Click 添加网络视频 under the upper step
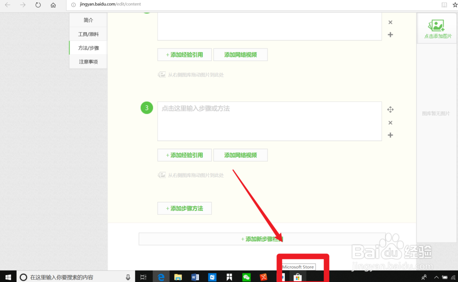 (x=240, y=55)
